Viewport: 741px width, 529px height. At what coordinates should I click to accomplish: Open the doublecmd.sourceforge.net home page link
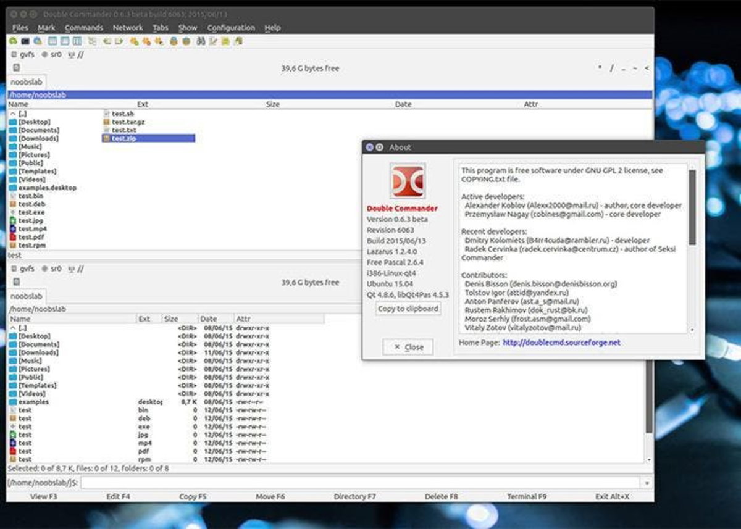pyautogui.click(x=561, y=343)
